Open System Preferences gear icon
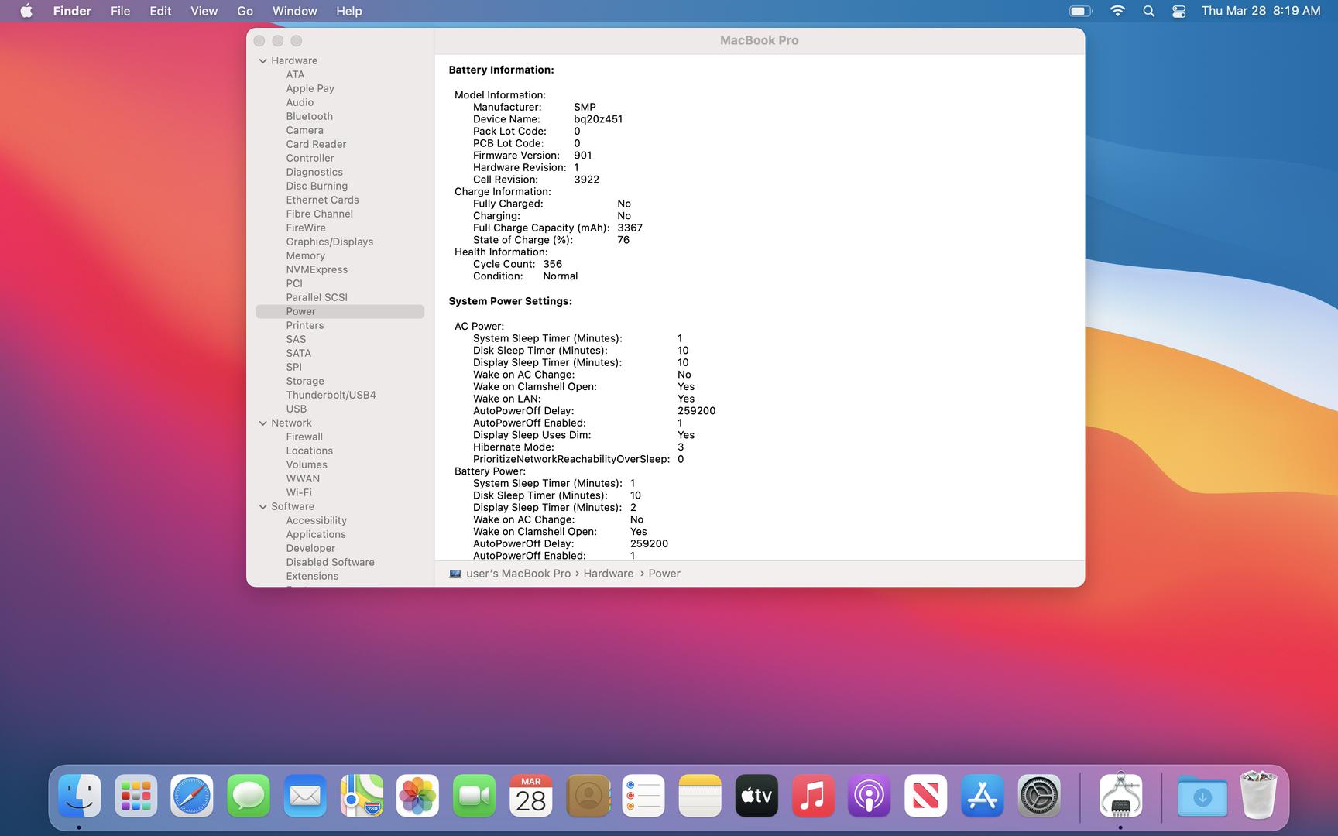The height and width of the screenshot is (836, 1338). [1038, 796]
